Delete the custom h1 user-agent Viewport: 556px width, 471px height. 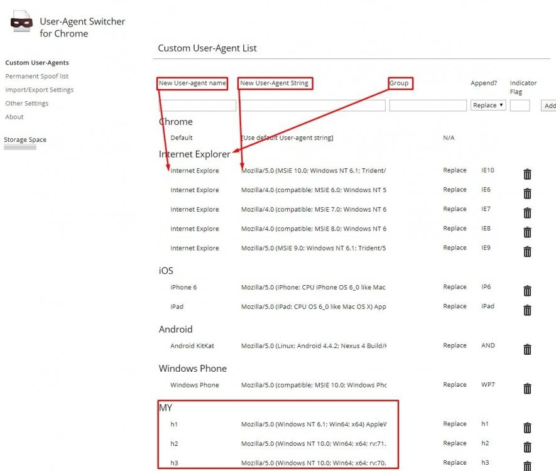[x=527, y=428]
